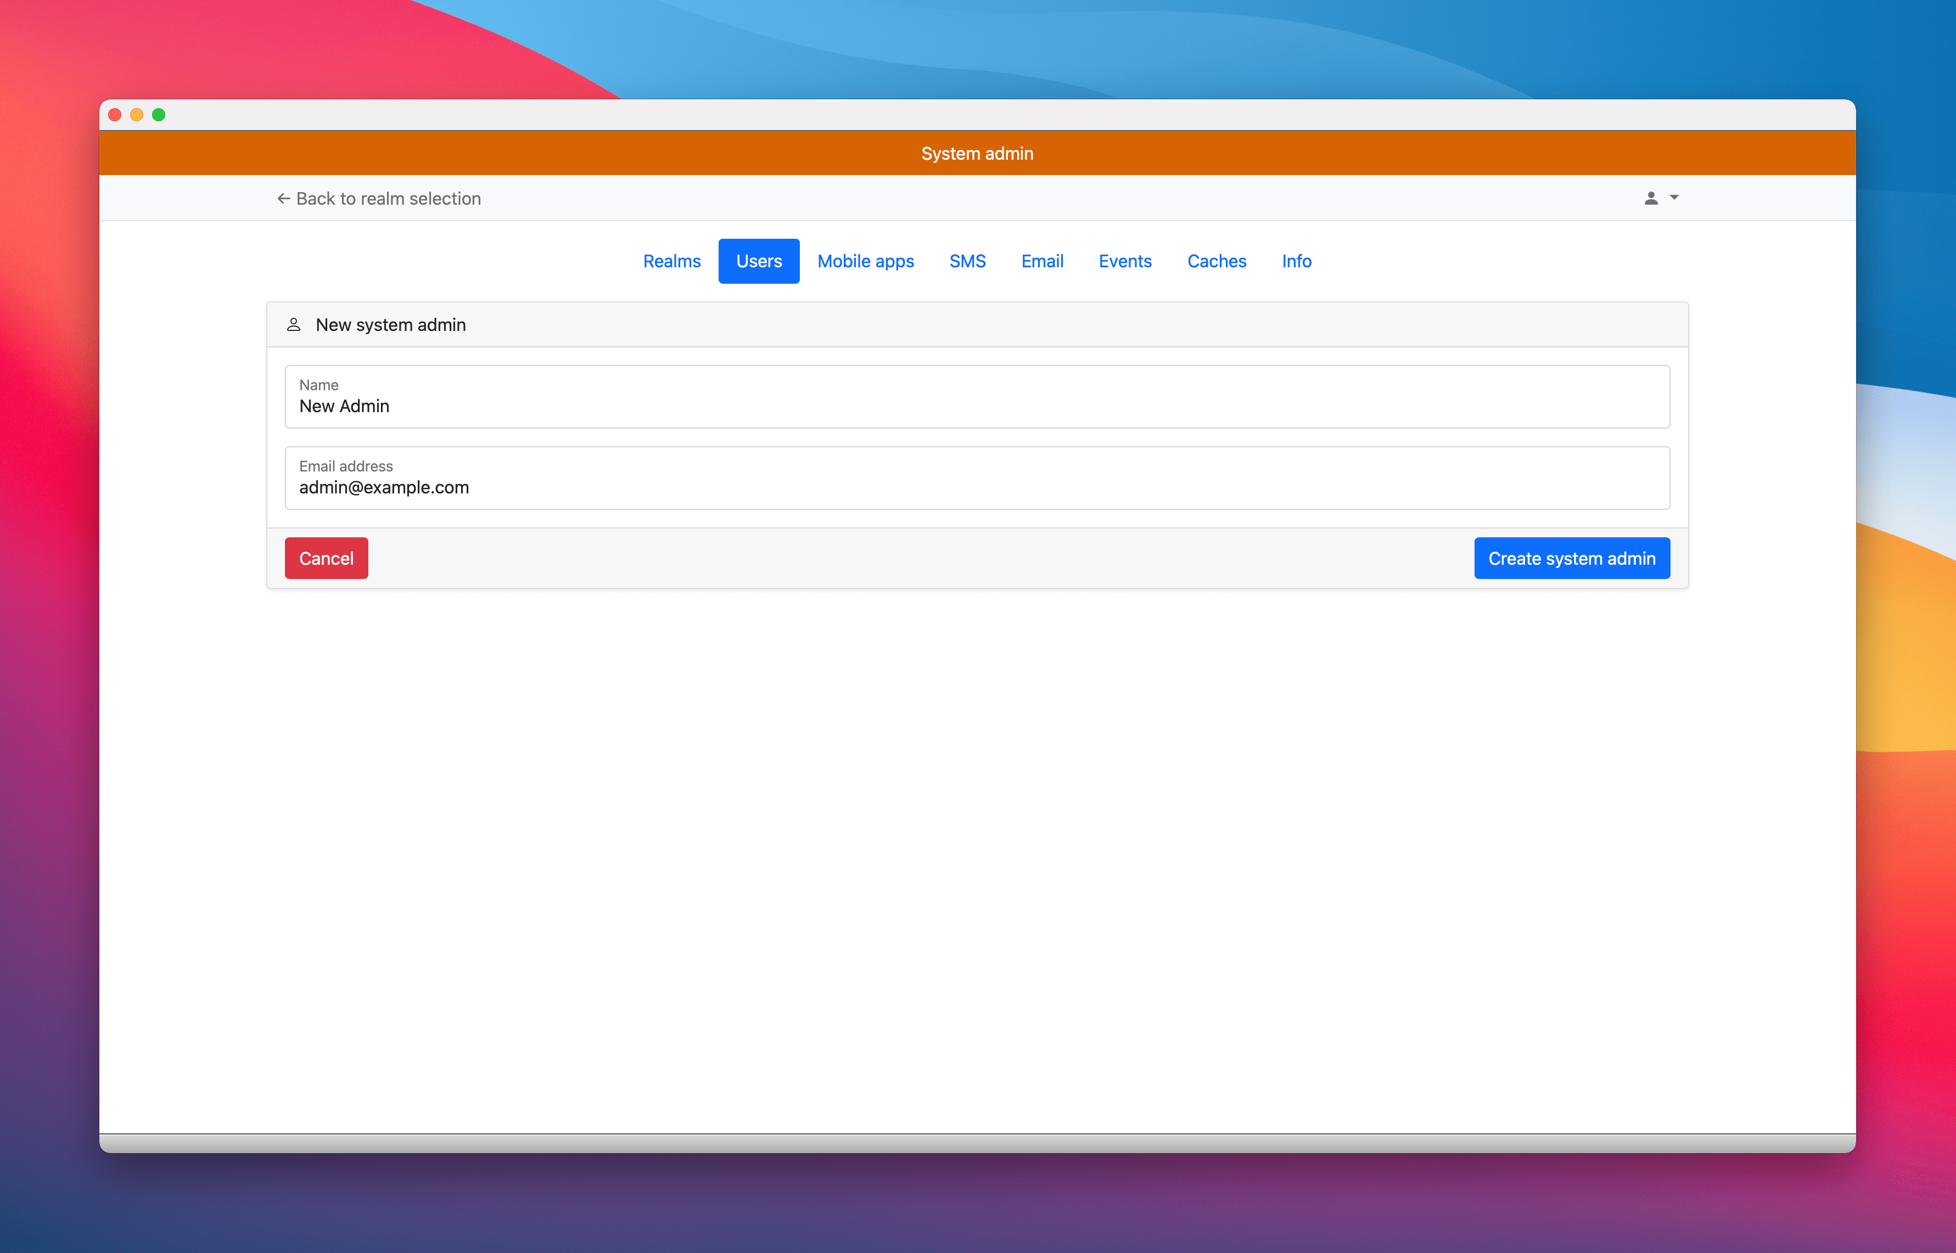Open the user account profile icon
This screenshot has height=1253, width=1956.
tap(1651, 198)
